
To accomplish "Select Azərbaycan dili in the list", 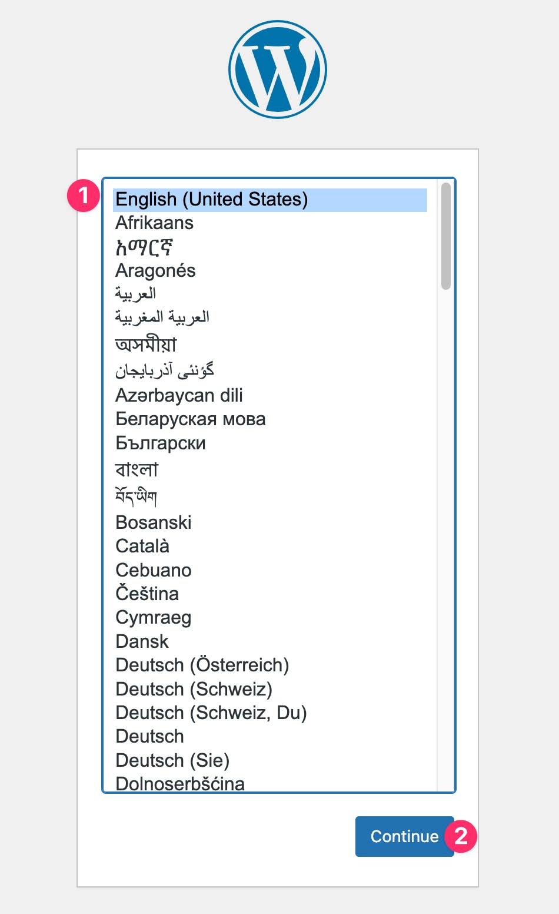I will (x=179, y=395).
